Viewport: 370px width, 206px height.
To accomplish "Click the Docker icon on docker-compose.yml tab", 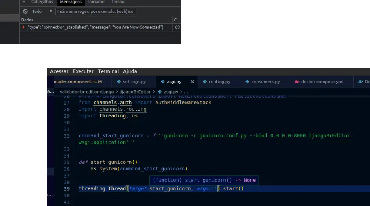I will 297,82.
